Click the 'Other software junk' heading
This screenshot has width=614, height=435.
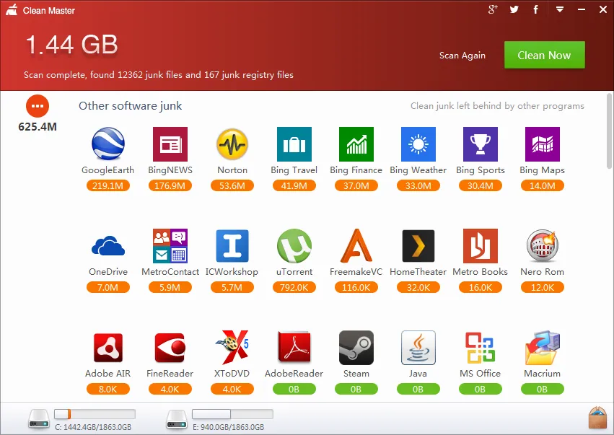(131, 106)
